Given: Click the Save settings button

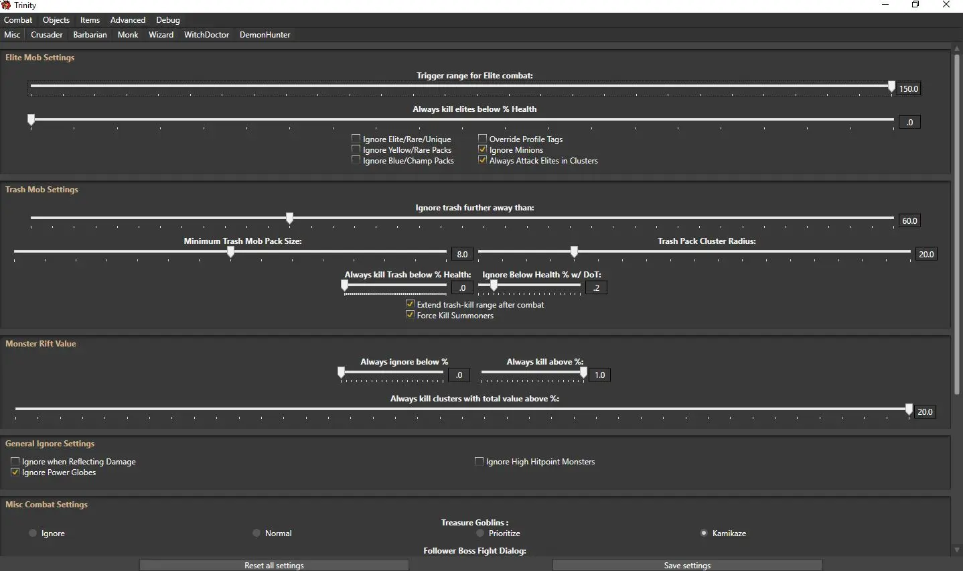Looking at the screenshot, I should click(x=687, y=566).
